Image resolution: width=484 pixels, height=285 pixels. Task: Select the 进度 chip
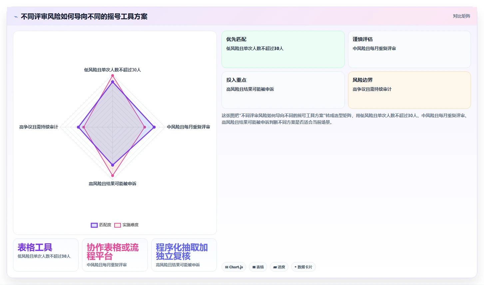(x=279, y=267)
